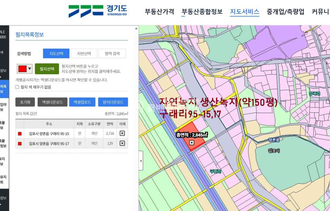Select the 지도선택 search method
Screen dimensions: 330x211
(x=56, y=54)
